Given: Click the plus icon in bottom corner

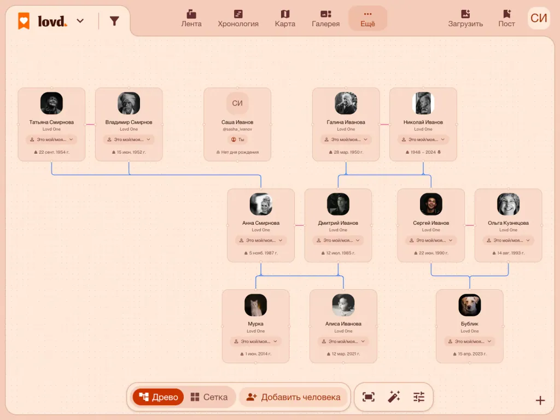Looking at the screenshot, I should [x=540, y=400].
